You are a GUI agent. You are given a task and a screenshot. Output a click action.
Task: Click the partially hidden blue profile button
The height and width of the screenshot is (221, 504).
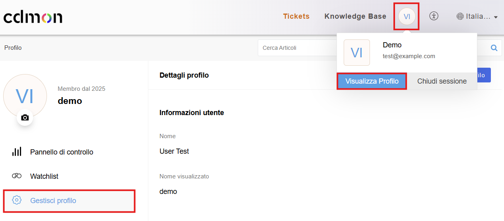484,75
